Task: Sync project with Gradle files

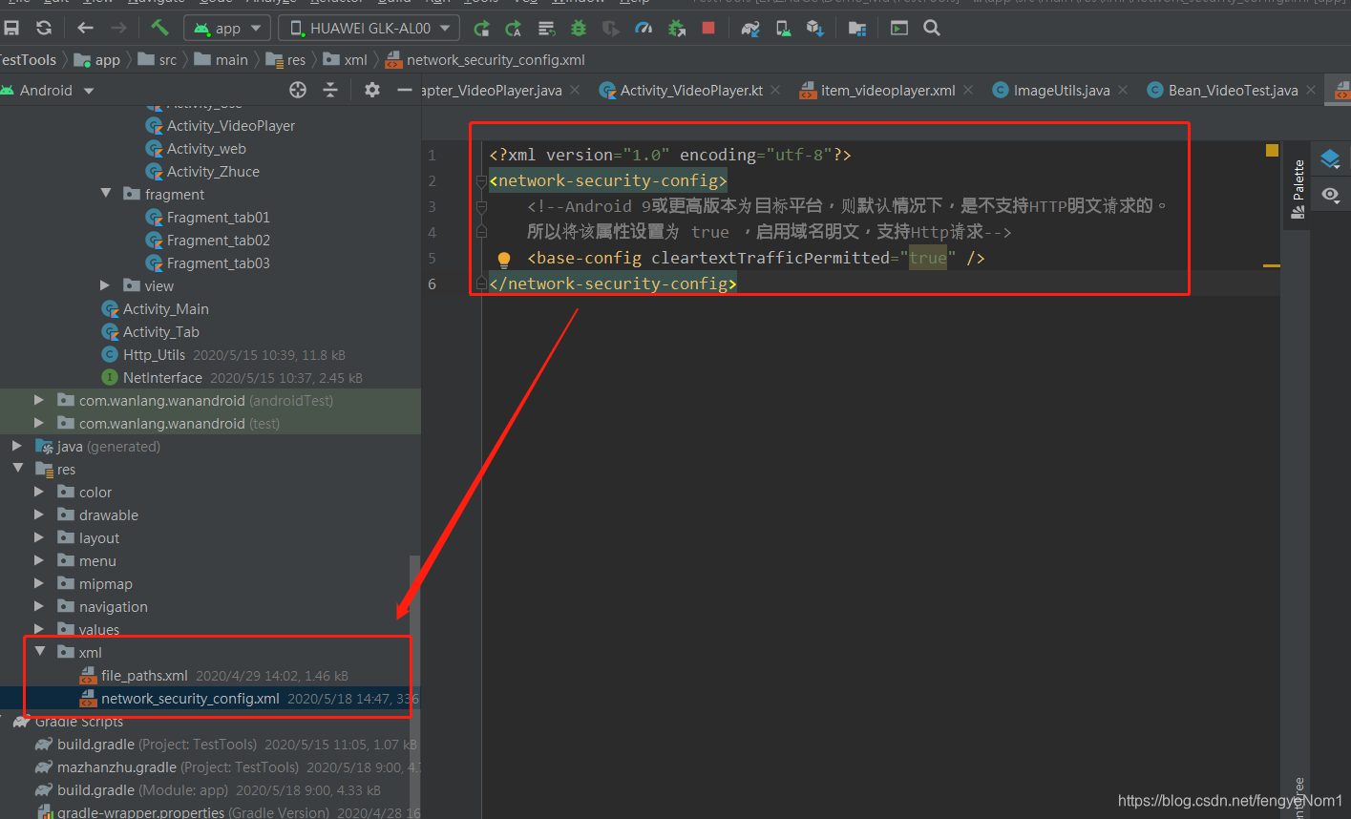Action: (x=750, y=28)
